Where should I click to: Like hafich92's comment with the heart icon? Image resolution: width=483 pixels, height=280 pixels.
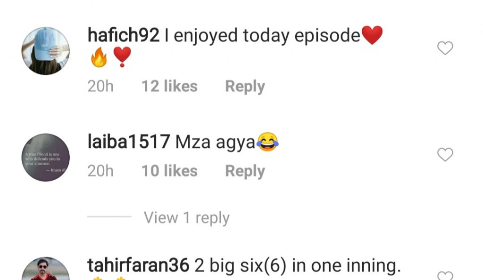pyautogui.click(x=445, y=48)
